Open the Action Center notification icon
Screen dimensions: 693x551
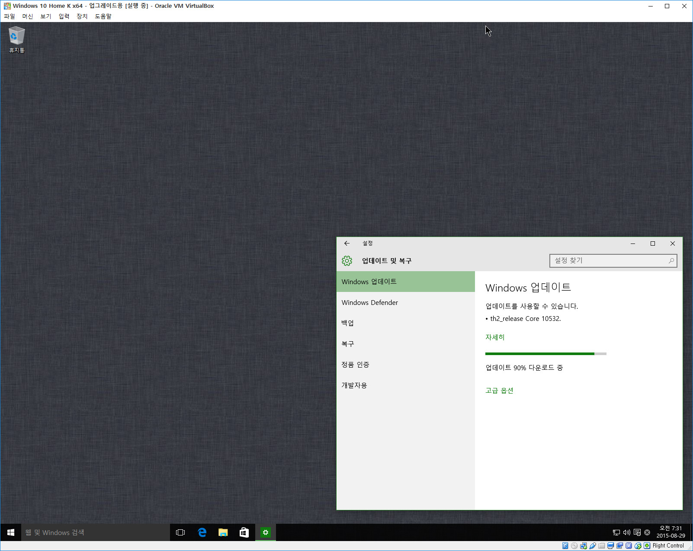pos(637,532)
